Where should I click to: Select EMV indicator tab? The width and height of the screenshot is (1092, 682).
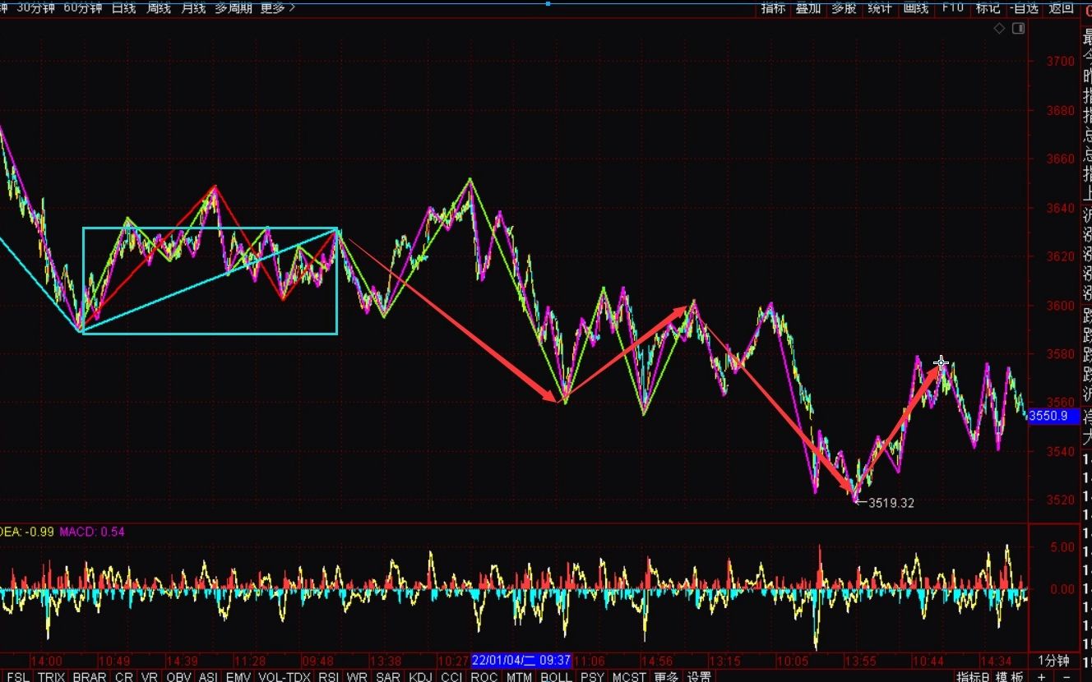click(238, 676)
